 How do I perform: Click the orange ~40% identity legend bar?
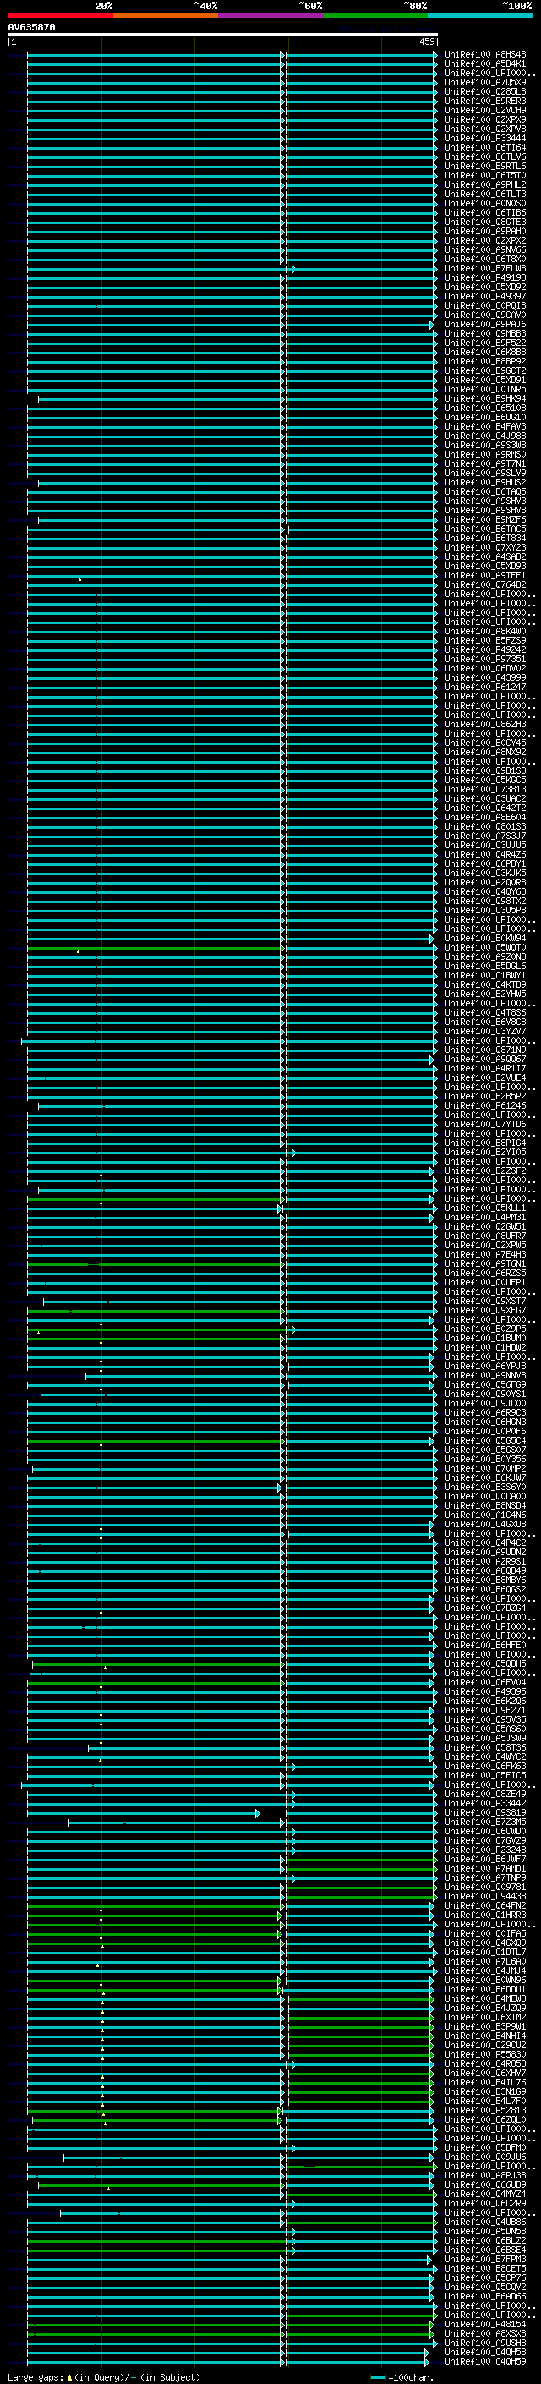point(166,15)
